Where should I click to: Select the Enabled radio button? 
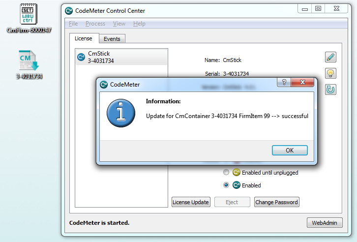226,185
